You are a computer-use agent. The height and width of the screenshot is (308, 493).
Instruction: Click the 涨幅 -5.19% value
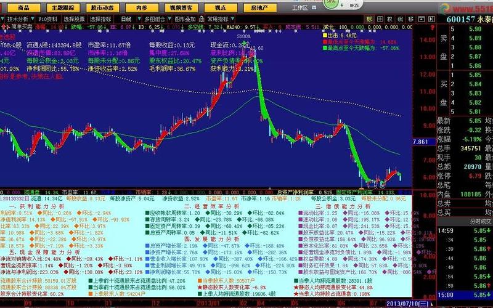pos(471,139)
